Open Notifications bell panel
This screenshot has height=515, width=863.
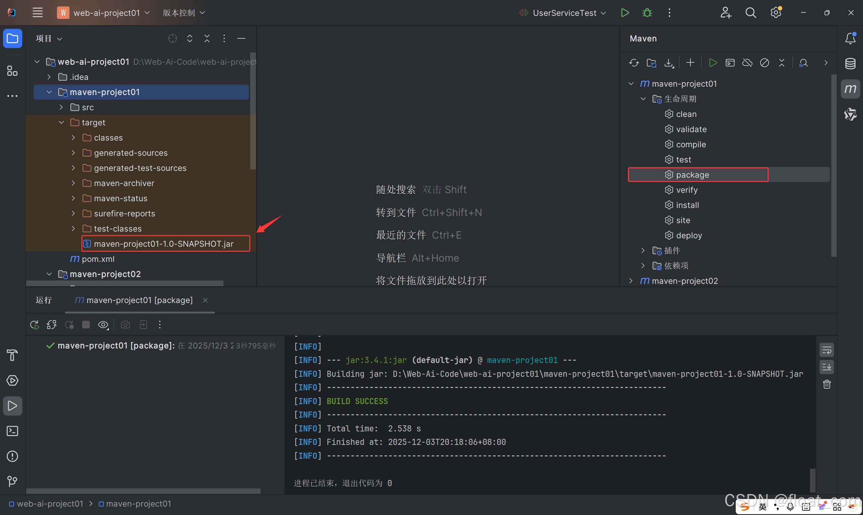(850, 38)
